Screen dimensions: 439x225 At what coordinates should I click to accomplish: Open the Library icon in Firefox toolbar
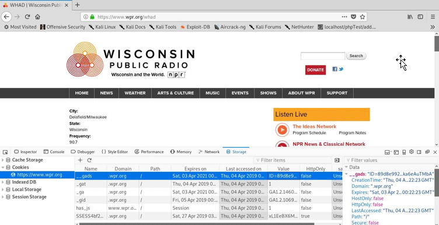coord(410,17)
